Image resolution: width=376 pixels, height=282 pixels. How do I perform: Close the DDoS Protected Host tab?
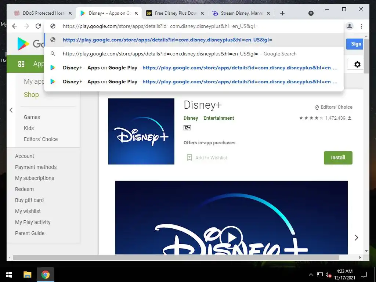[70, 13]
